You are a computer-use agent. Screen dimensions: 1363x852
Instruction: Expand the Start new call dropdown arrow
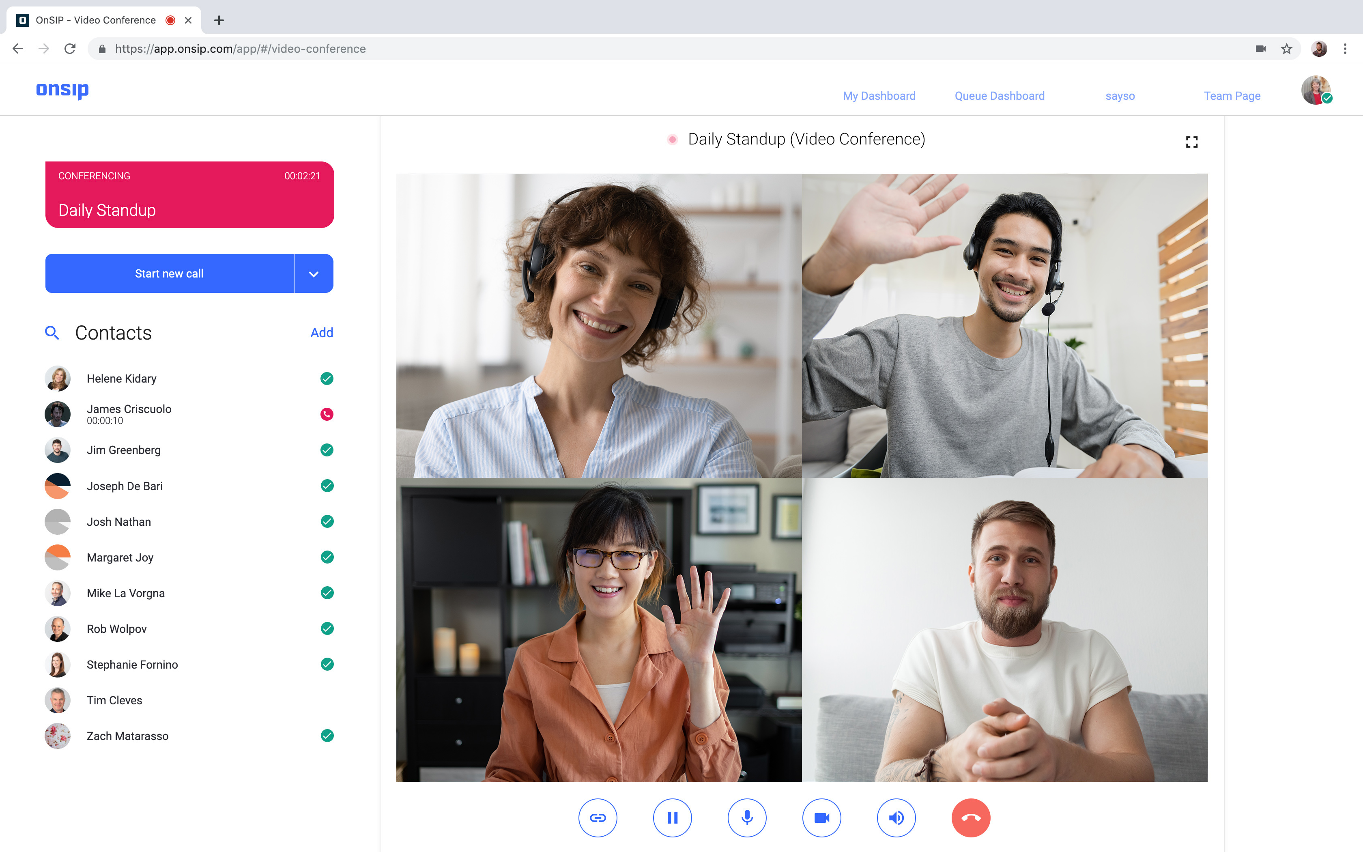point(313,273)
